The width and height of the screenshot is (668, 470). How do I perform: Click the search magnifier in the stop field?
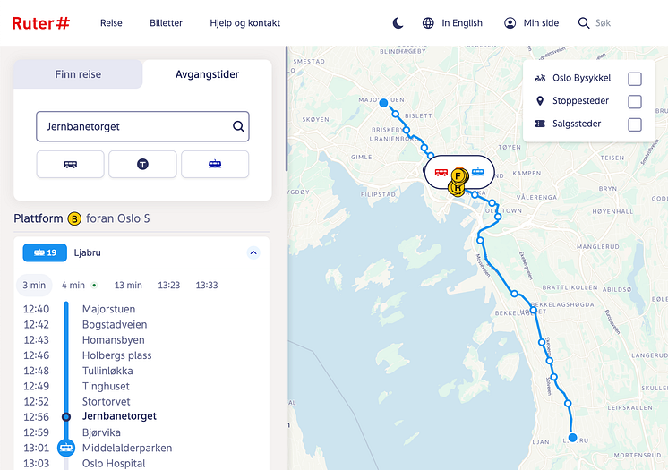coord(238,127)
